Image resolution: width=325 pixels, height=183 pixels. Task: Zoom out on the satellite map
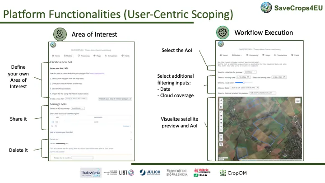(x=221, y=104)
